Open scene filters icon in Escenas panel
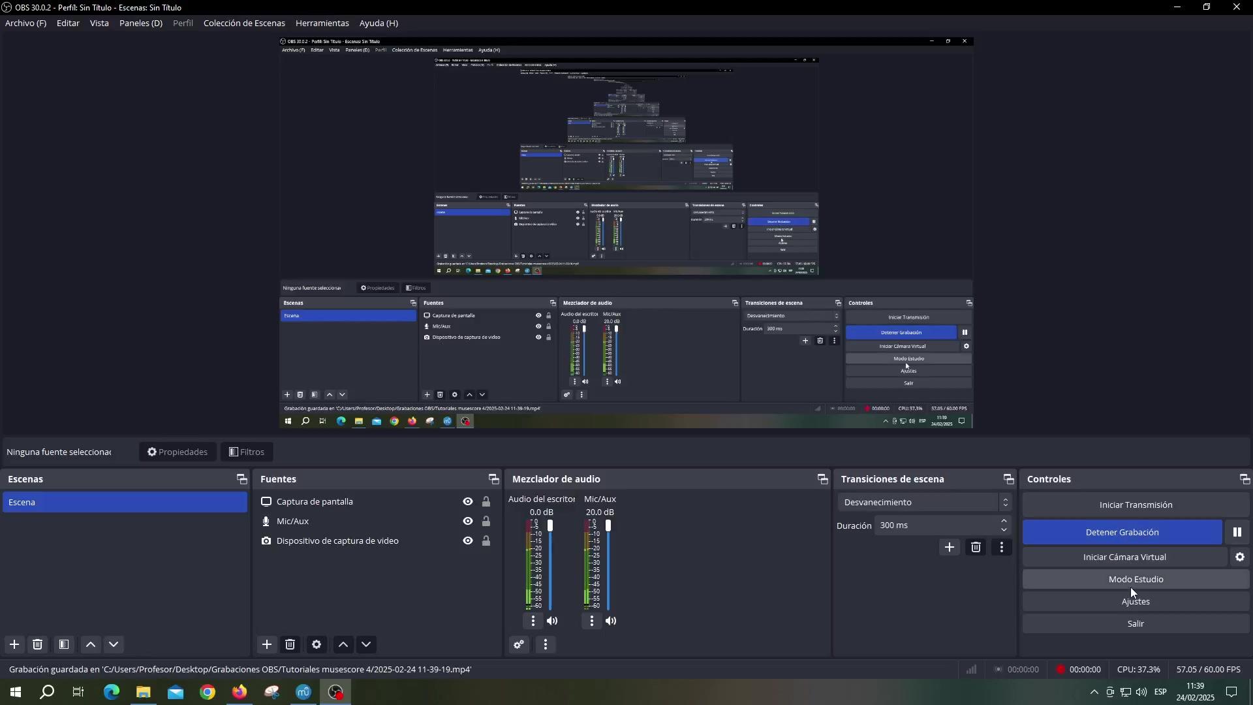Screen dimensions: 1253x705 [64, 645]
